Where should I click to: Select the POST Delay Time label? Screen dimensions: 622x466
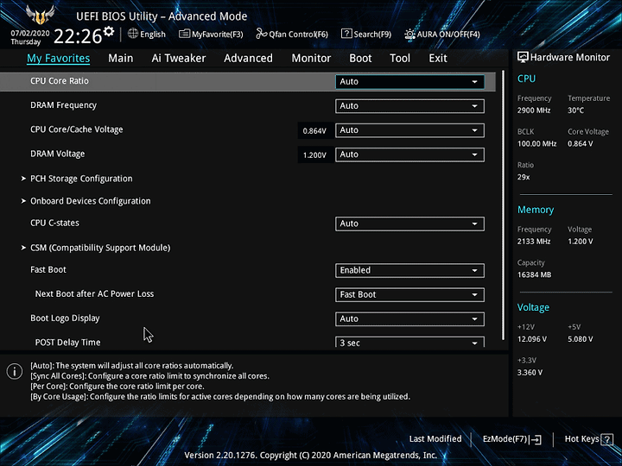(68, 343)
